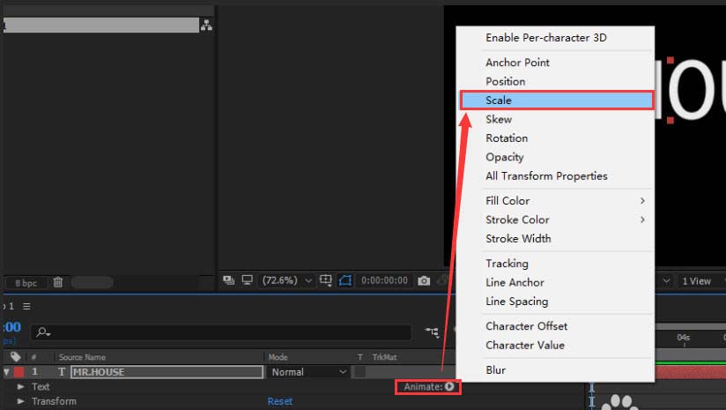Viewport: 726px width, 410px height.
Task: Click the preserve transparency T checkbox for layer 1
Action: (359, 371)
